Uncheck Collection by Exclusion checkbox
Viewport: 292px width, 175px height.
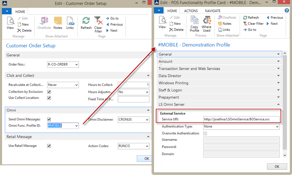49,92
